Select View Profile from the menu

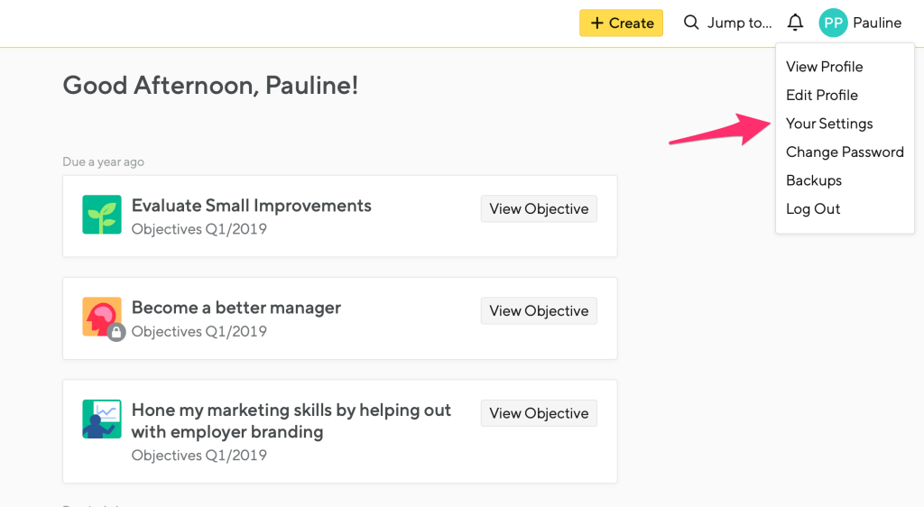pos(824,67)
